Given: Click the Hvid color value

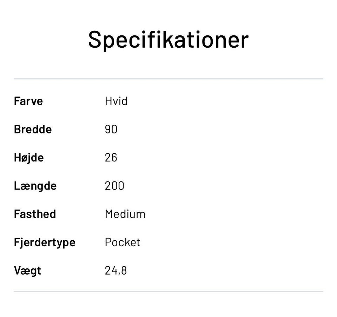Looking at the screenshot, I should (116, 101).
